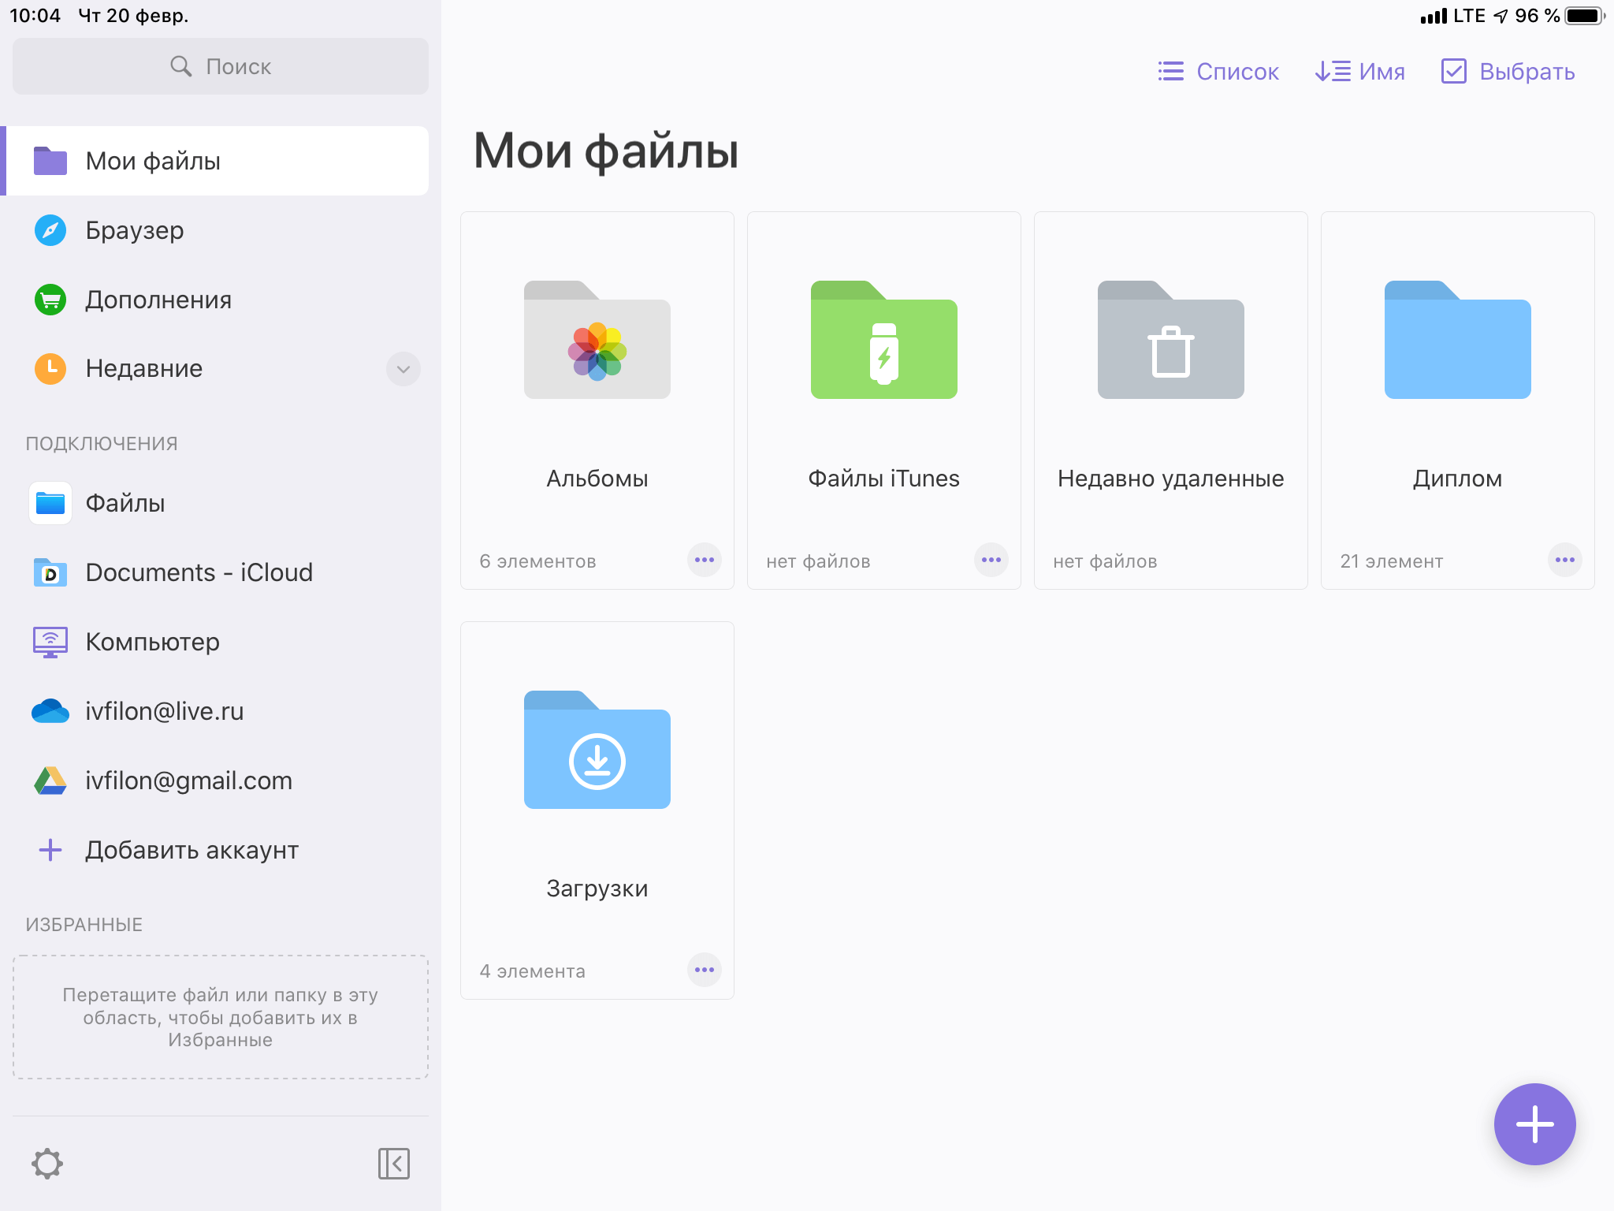Click the 21 элемент count text
Viewport: 1614px width, 1211px height.
1392,561
